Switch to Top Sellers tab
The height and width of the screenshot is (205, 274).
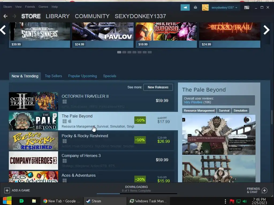pyautogui.click(x=53, y=76)
